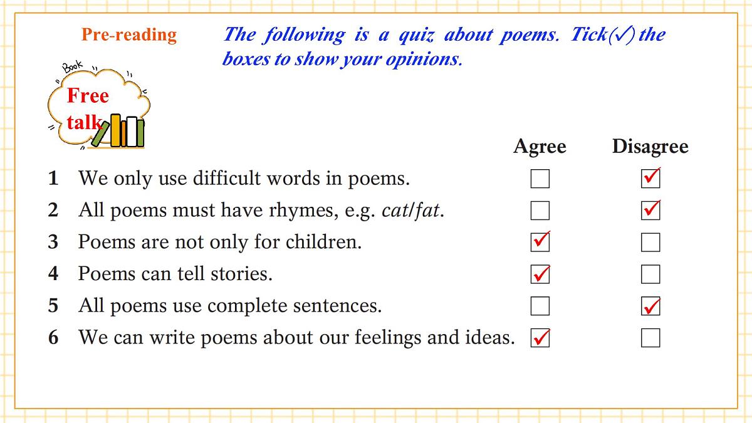752x423 pixels.
Task: Uncheck Disagree for complete sentences statement
Action: 650,306
